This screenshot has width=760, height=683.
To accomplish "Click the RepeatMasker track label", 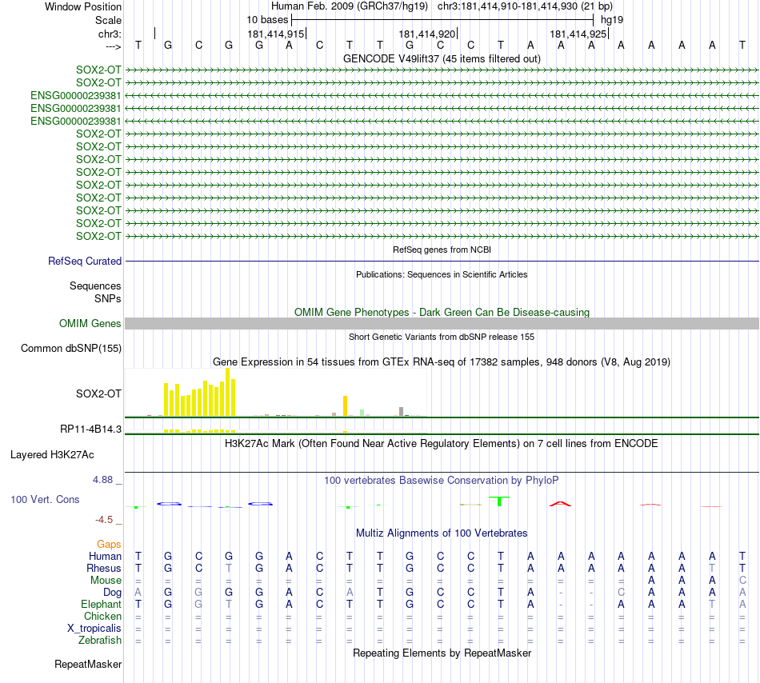I will coord(88,665).
